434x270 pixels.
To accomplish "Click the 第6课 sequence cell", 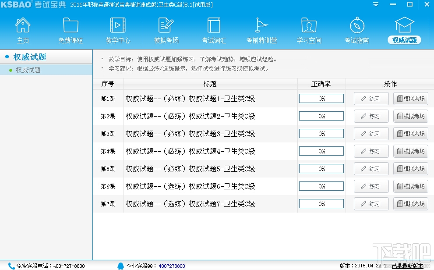I will (x=108, y=186).
